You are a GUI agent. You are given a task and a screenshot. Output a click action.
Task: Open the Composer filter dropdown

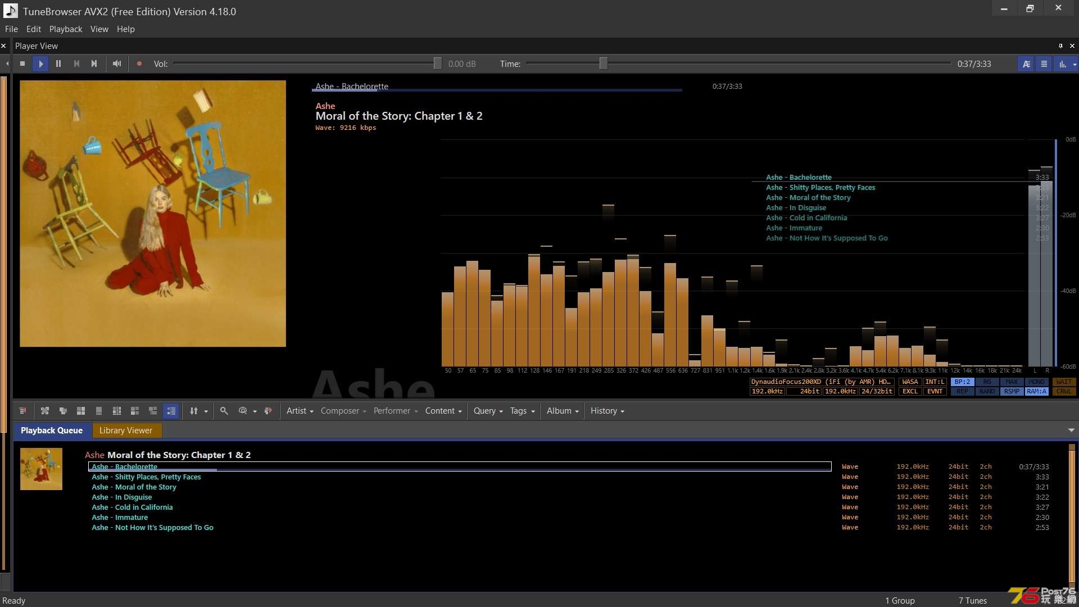(343, 411)
